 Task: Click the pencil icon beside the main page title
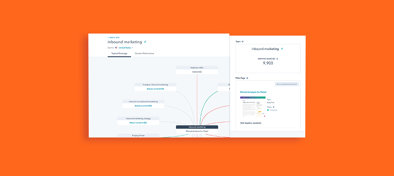click(145, 42)
